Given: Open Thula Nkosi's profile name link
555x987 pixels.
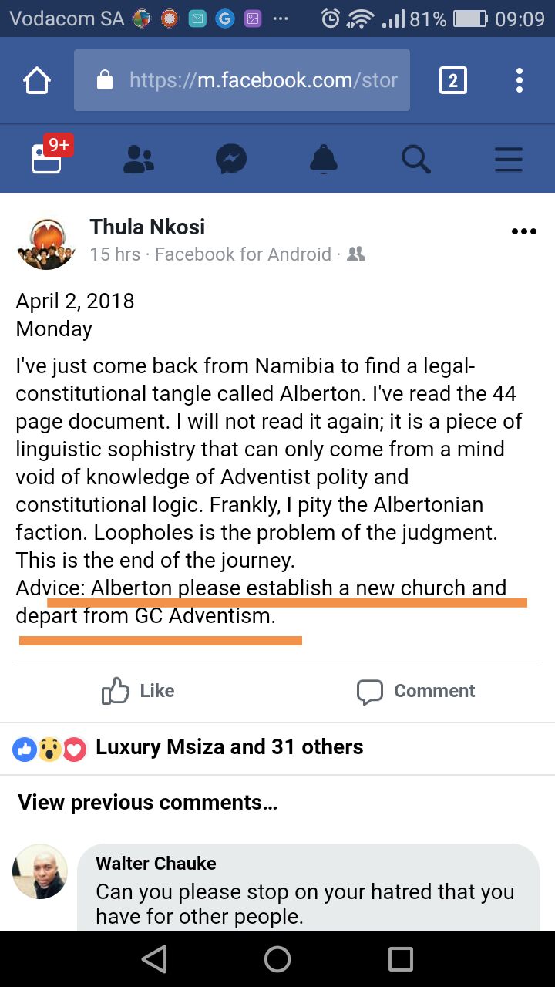Looking at the screenshot, I should tap(147, 227).
